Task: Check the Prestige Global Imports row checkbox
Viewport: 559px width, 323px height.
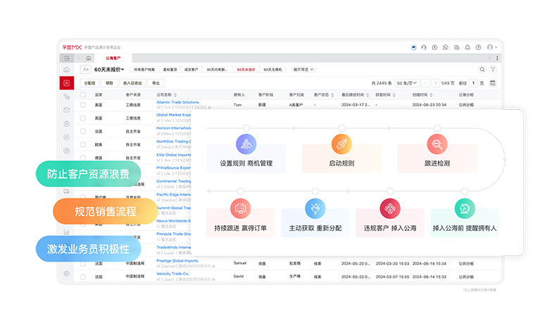Action: (x=82, y=263)
